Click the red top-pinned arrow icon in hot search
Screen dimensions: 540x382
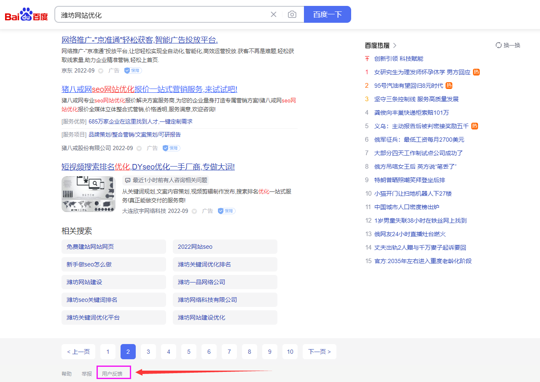(367, 59)
